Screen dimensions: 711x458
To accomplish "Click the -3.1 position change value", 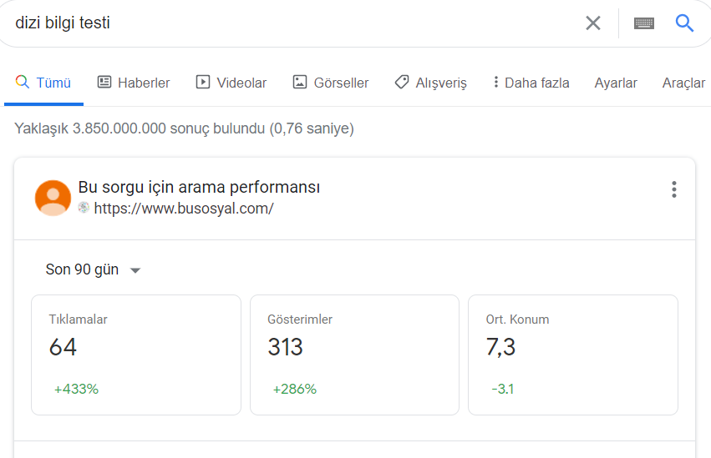I will tap(503, 389).
